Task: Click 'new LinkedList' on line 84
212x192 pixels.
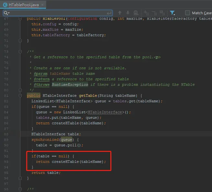Action: pos(70,112)
